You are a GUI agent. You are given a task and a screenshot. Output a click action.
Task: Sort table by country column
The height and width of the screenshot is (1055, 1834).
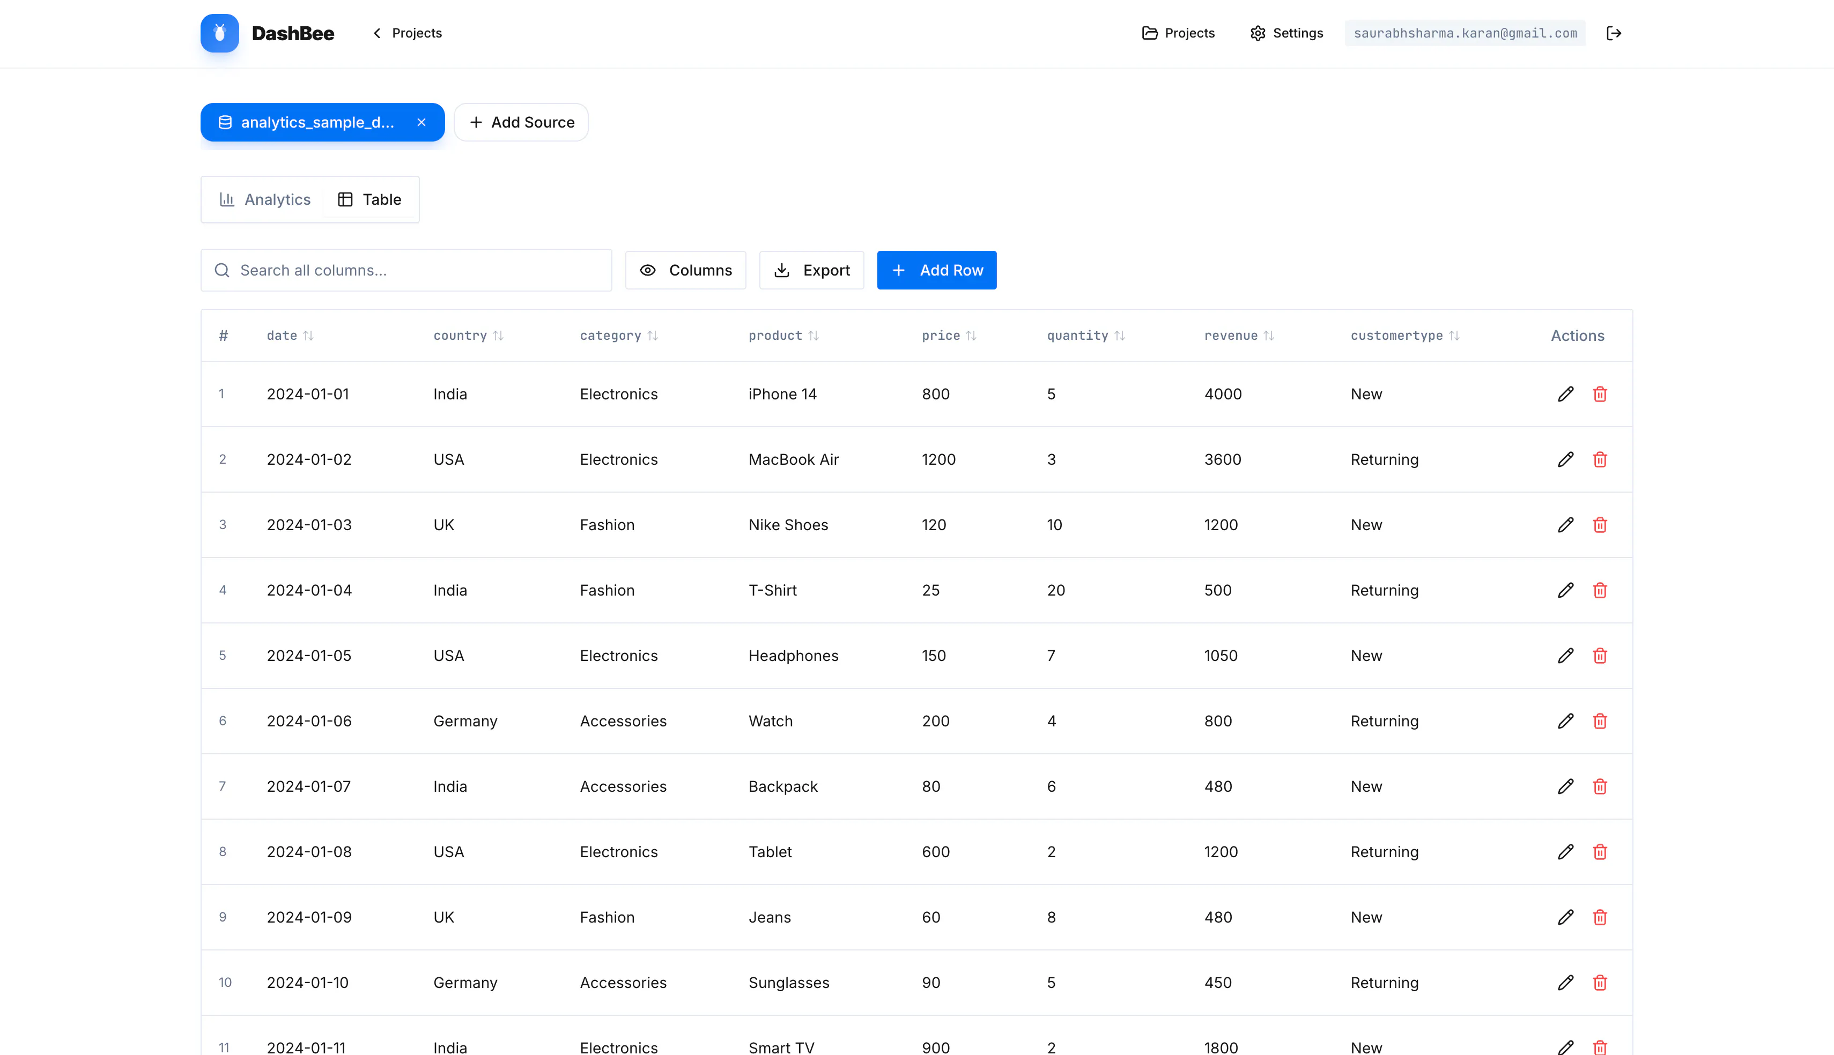[468, 336]
